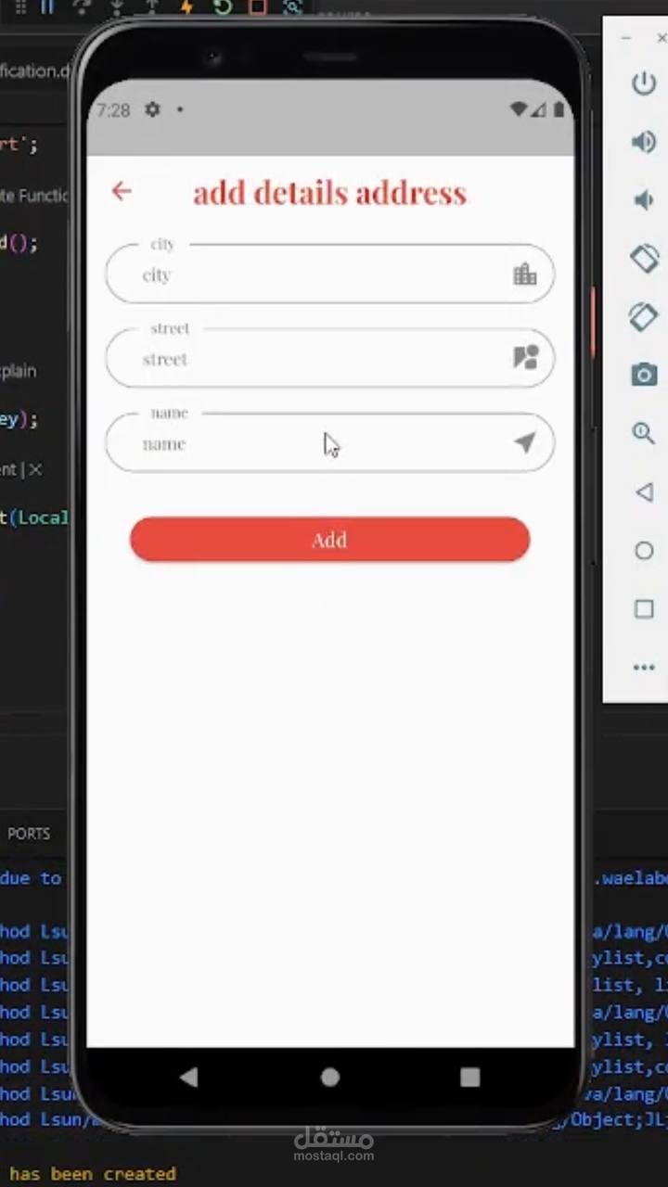Open the PORTS panel tab
Image resolution: width=668 pixels, height=1187 pixels.
(x=29, y=834)
